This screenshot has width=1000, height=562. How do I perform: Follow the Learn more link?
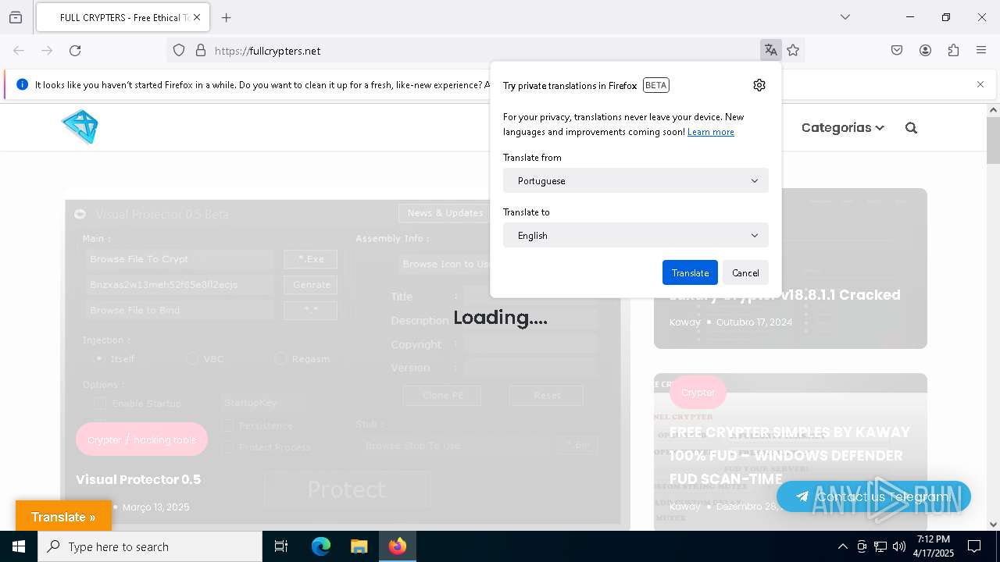click(x=711, y=132)
